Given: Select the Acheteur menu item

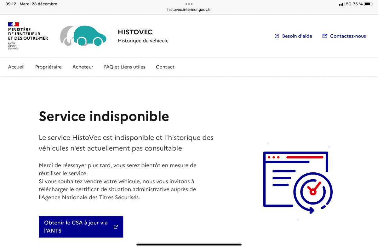Looking at the screenshot, I should pyautogui.click(x=83, y=67).
